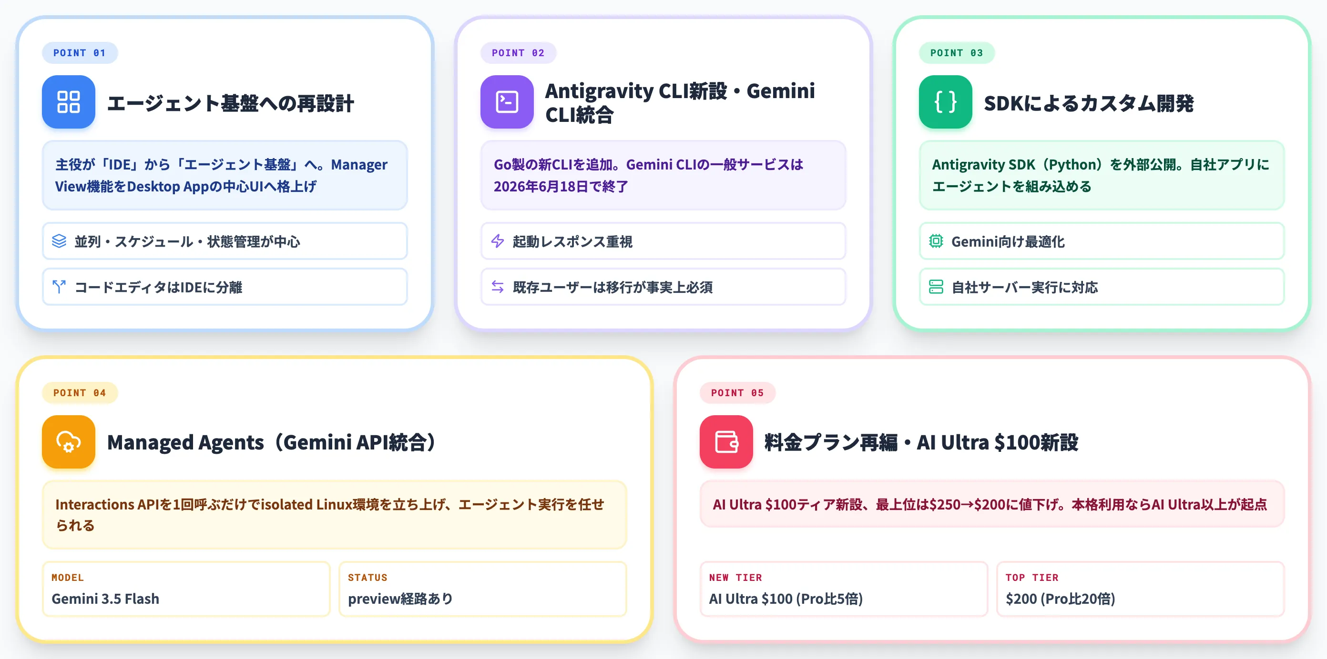Click the value AI Ultra $100 (Pro比5倍)

786,599
